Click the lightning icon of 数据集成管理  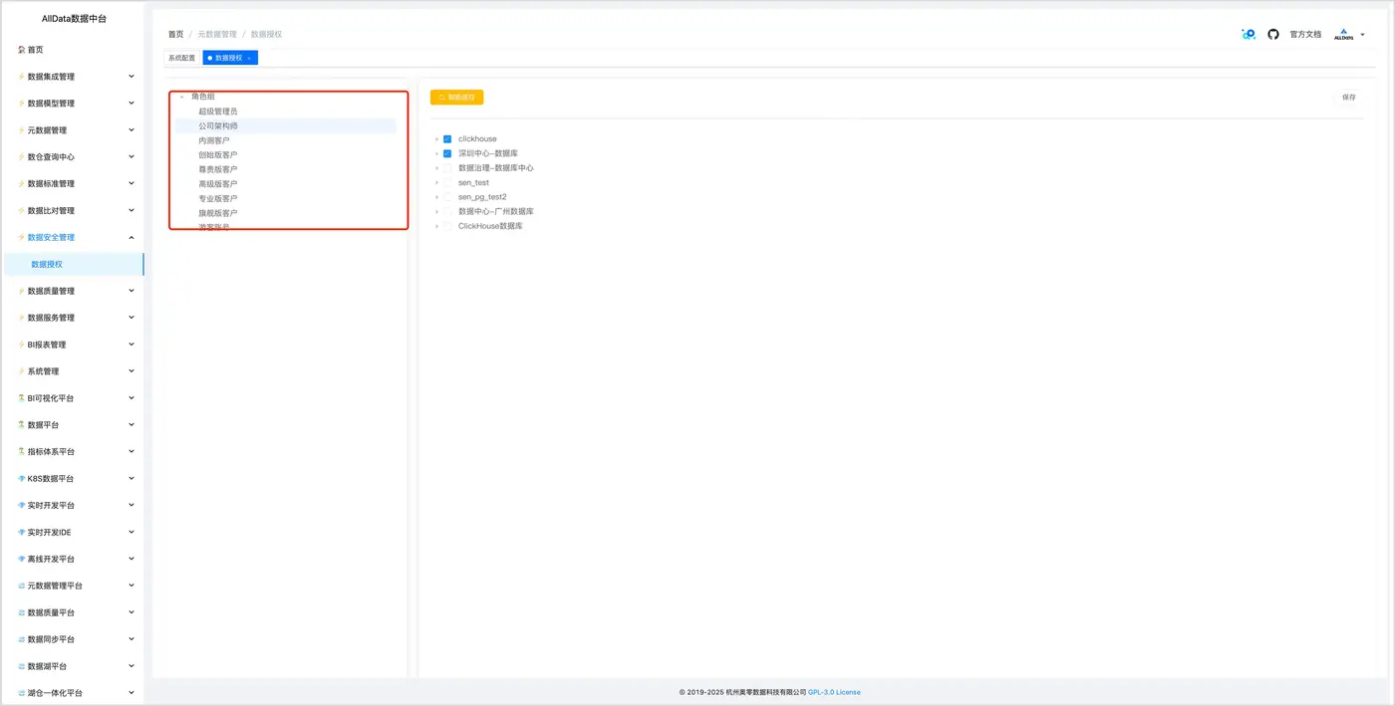click(x=21, y=77)
